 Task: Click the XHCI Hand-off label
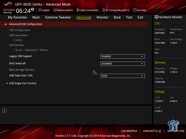(17, 63)
